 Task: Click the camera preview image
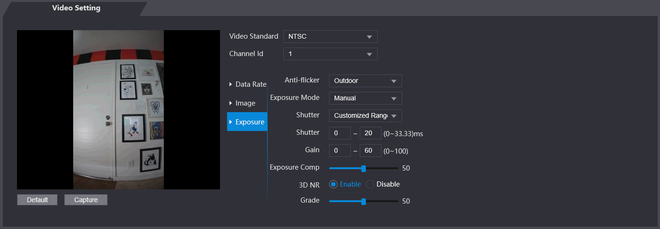[118, 110]
